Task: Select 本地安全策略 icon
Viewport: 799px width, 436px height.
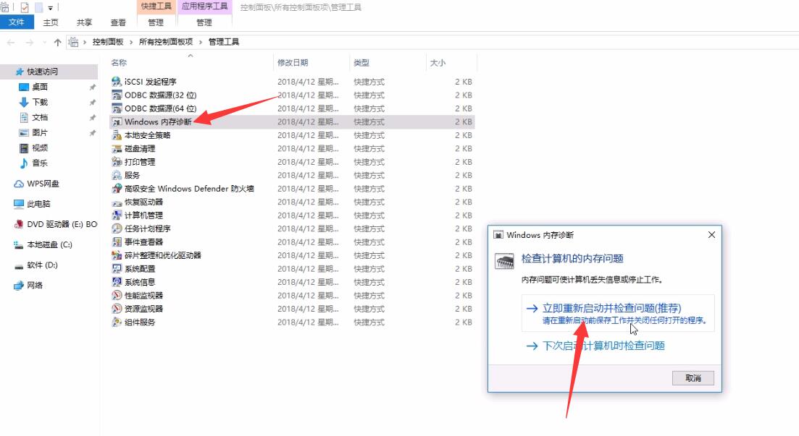Action: [x=117, y=135]
